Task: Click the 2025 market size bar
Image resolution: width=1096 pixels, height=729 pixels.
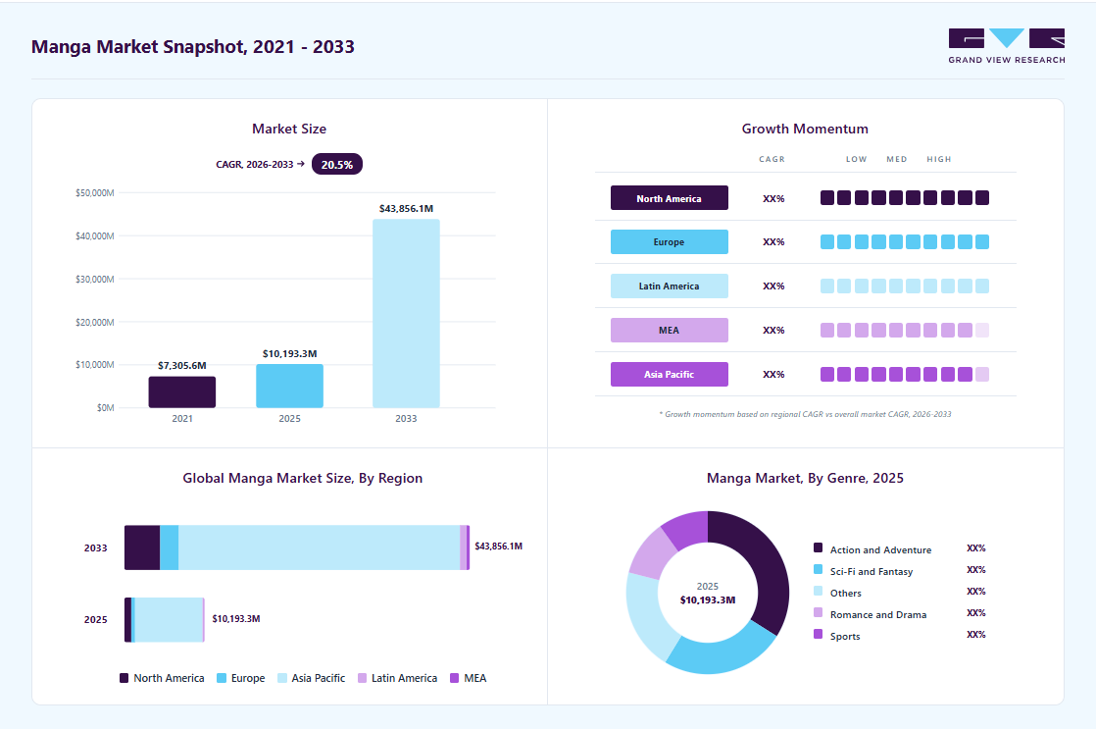Action: [289, 386]
